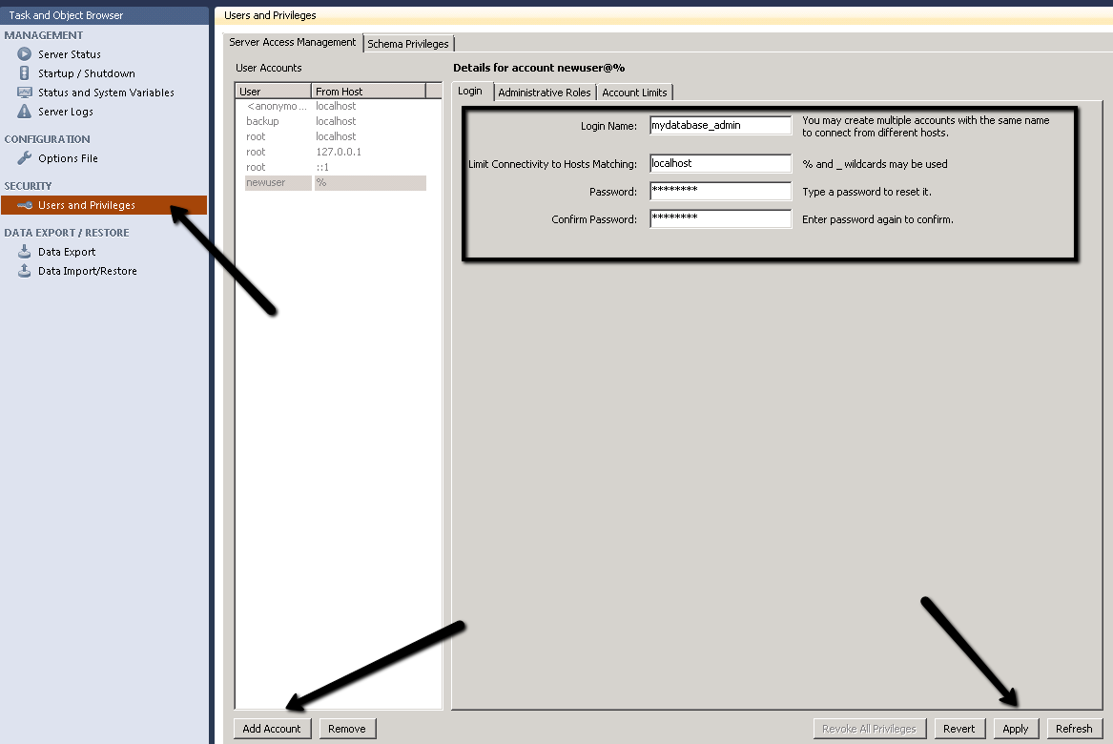This screenshot has width=1113, height=744.
Task: Click the Users and Privileges key icon
Action: [25, 205]
